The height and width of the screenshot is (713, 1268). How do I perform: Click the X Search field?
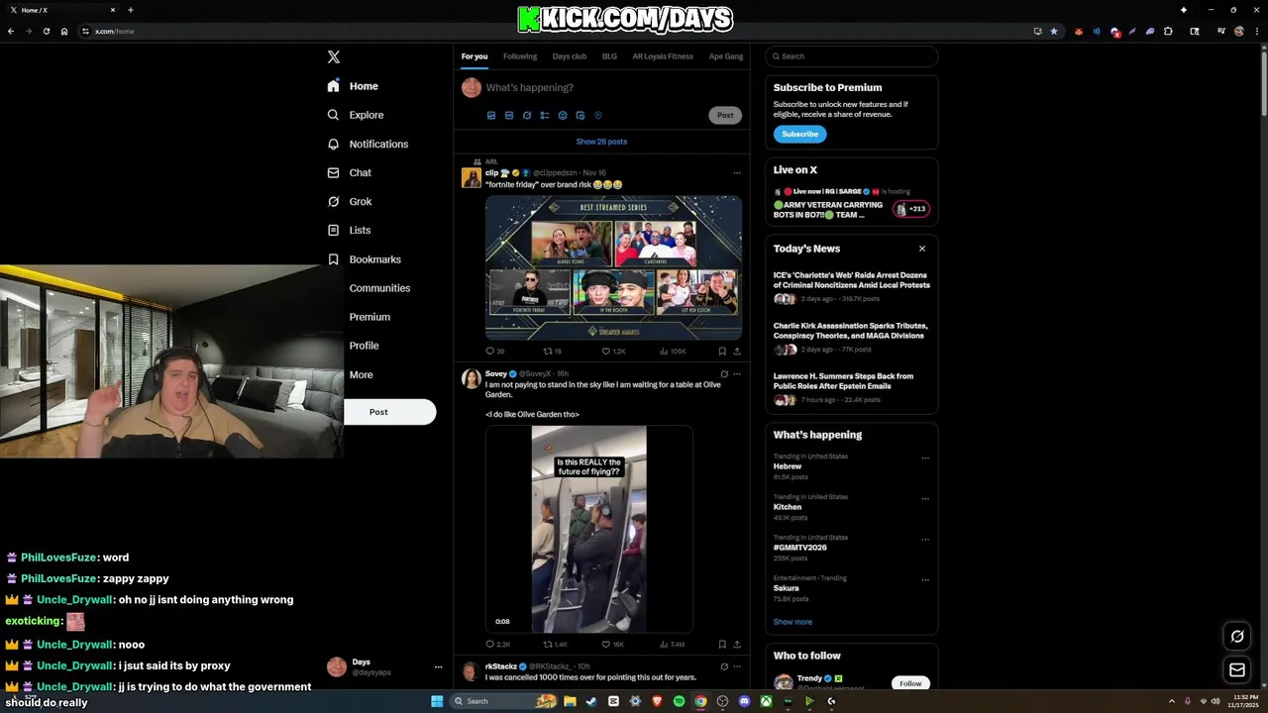pos(852,56)
